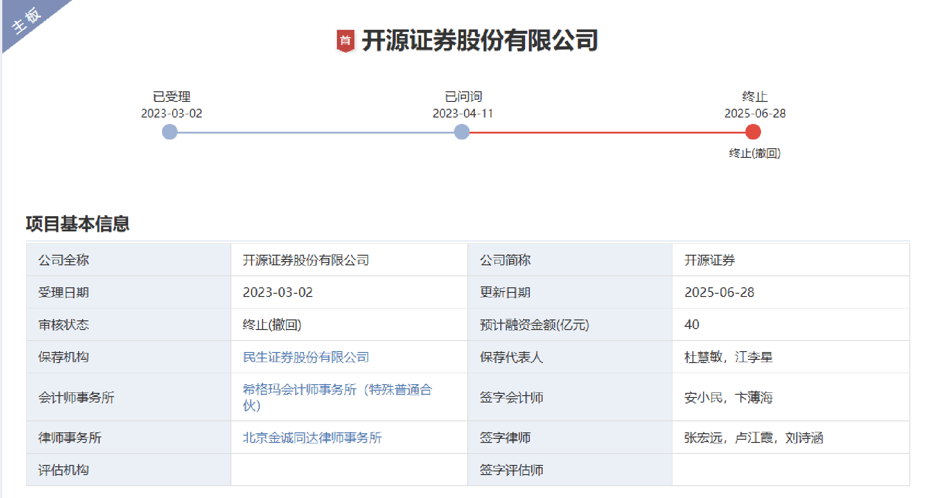
Task: Click the 签字律师 label cell
Action: click(x=570, y=437)
